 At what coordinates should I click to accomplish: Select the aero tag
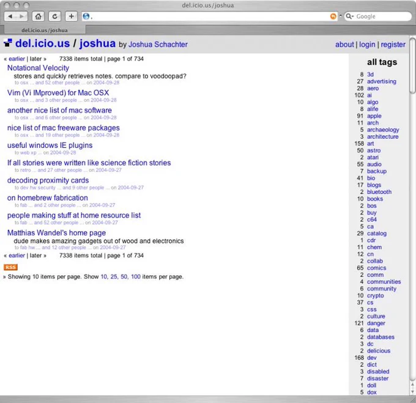point(373,88)
